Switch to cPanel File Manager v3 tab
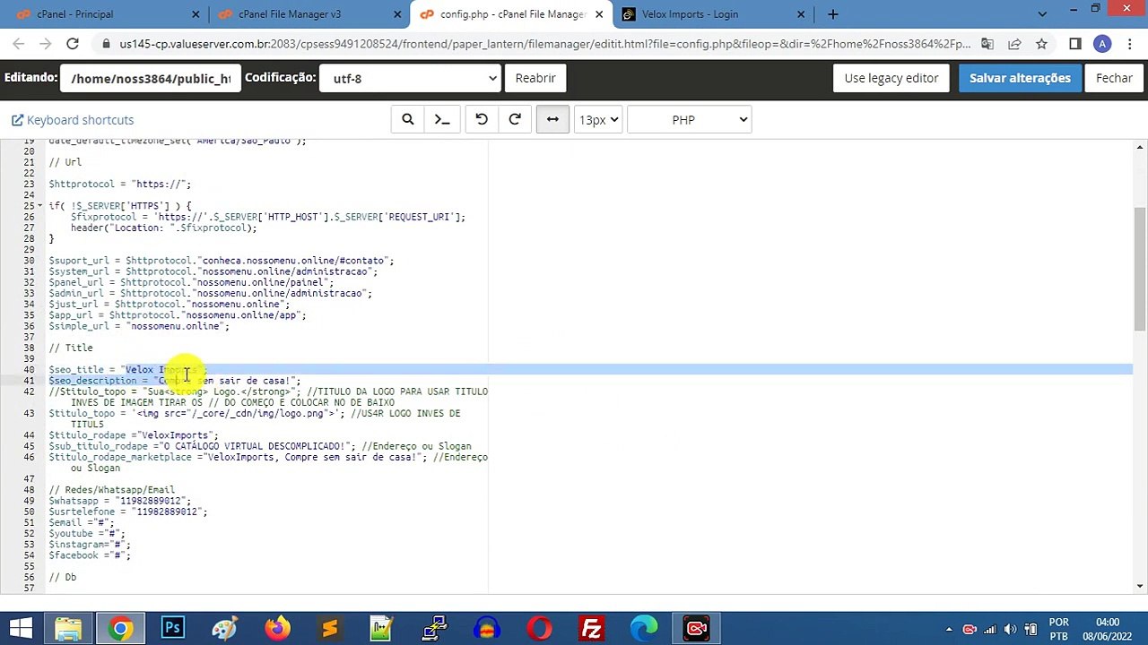This screenshot has width=1148, height=645. 290,14
